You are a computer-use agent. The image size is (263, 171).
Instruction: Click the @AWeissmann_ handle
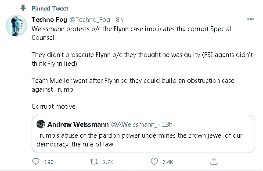tap(134, 125)
